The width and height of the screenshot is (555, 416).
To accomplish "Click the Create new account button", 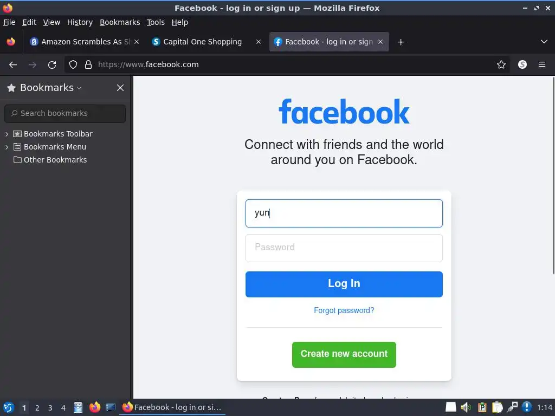I will 344,354.
